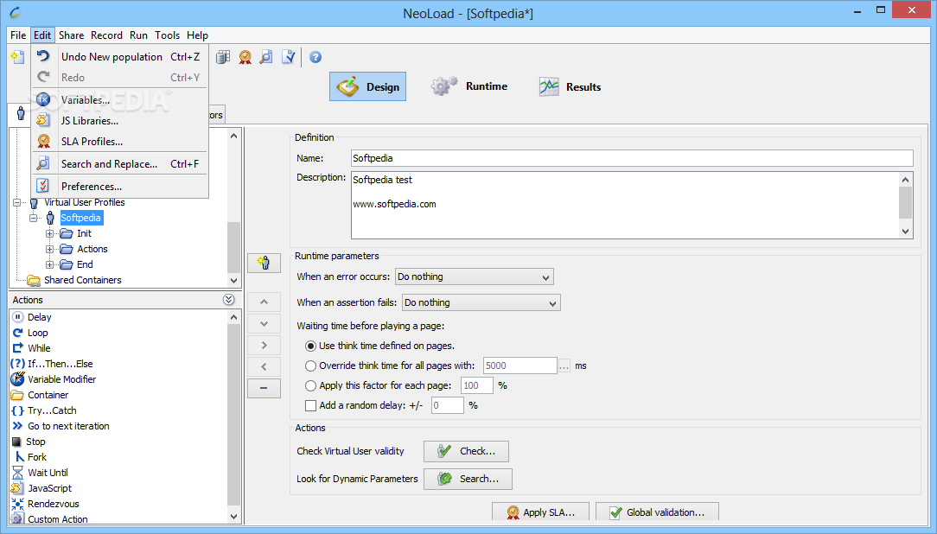Viewport: 937px width, 534px height.
Task: Collapse the Softpedia tree node
Action: point(34,218)
